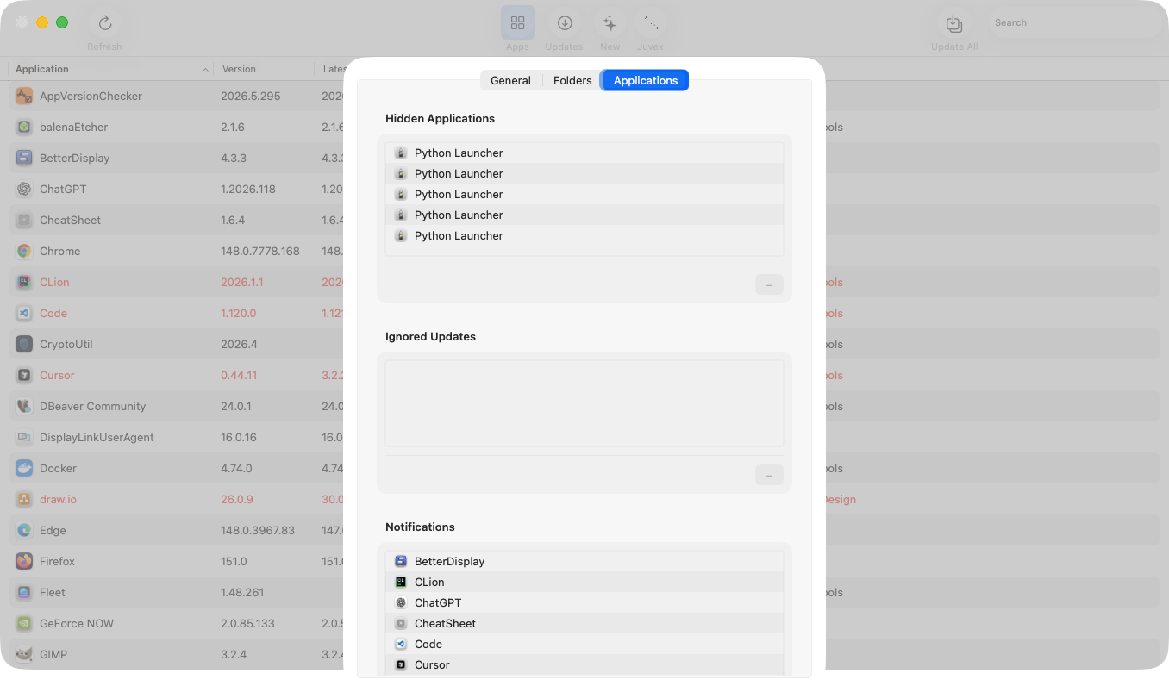Open the Juvex toolbar item

pyautogui.click(x=651, y=23)
